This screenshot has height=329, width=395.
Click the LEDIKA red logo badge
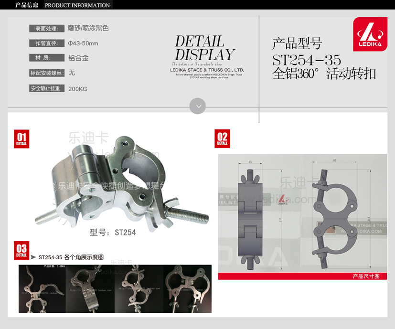point(370,34)
